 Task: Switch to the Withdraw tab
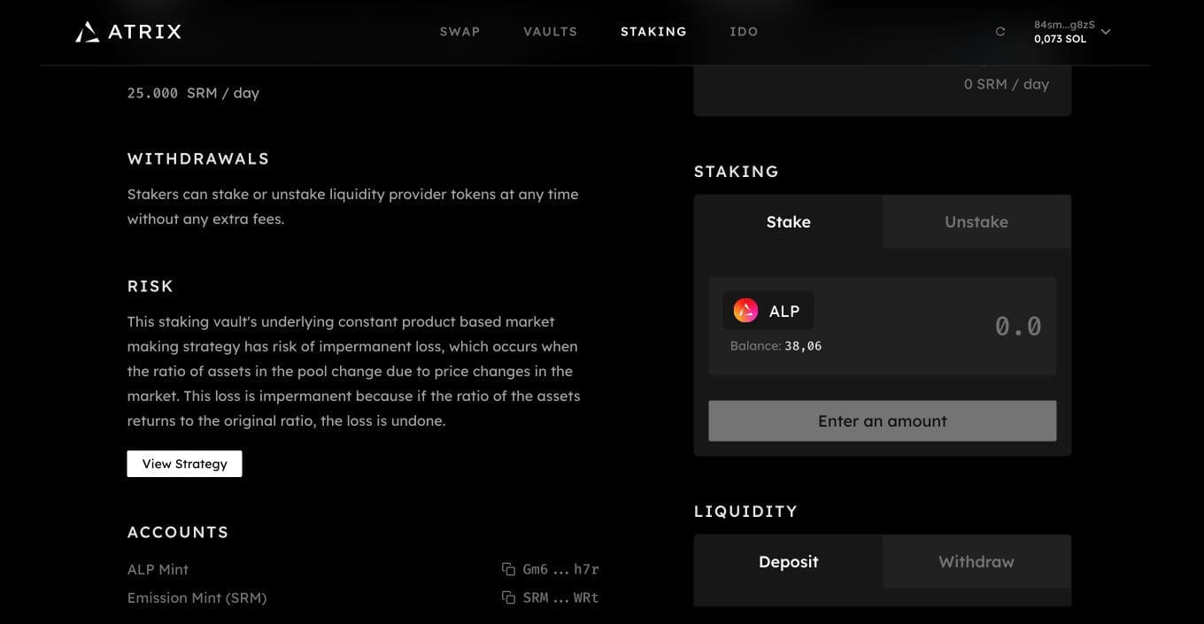click(976, 561)
